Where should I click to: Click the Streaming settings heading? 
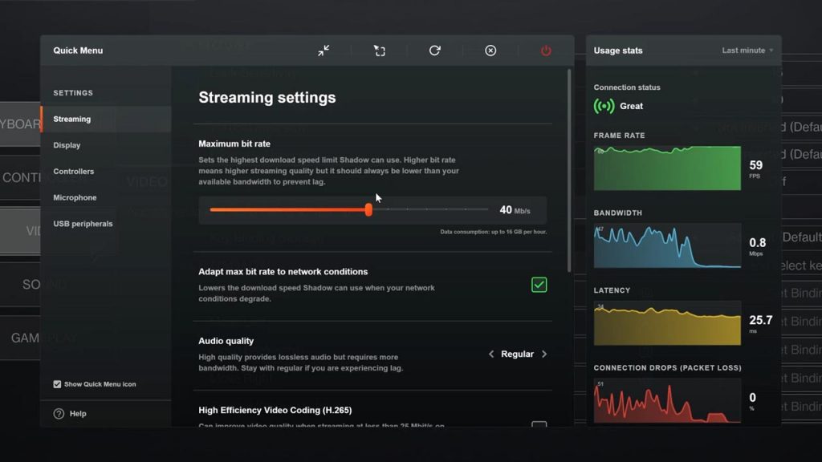point(267,97)
